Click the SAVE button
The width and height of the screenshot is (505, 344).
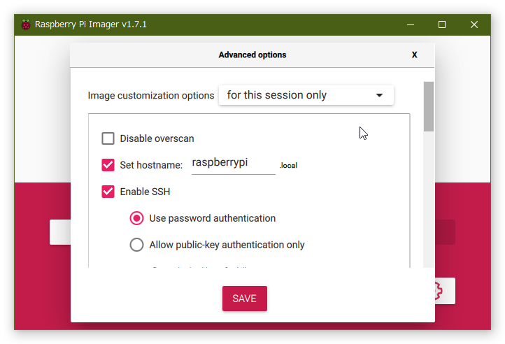245,299
